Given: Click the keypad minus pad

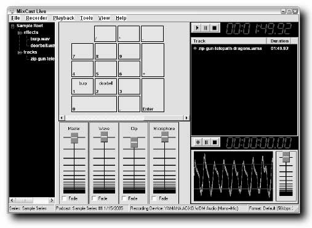Looking at the screenshot, I should (153, 34).
